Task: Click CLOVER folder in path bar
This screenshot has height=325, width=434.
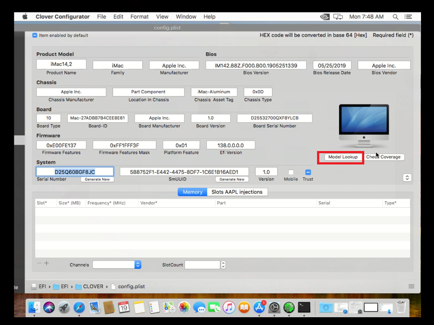Action: pos(89,286)
